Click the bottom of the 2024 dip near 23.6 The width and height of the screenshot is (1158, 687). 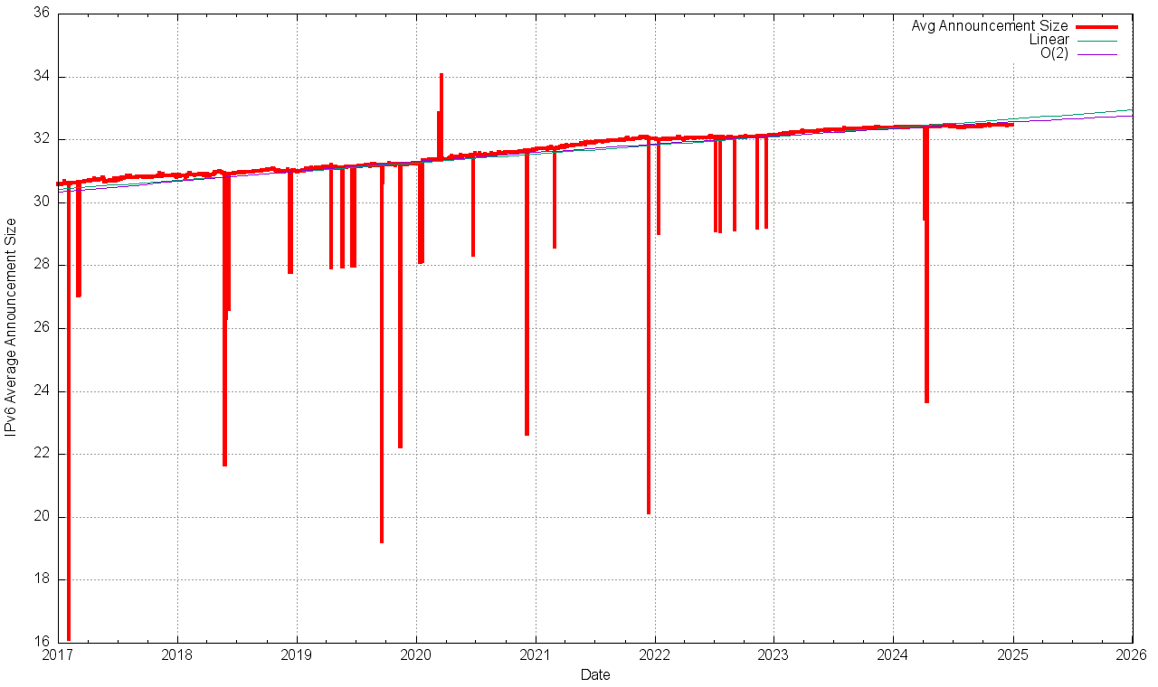pos(927,400)
